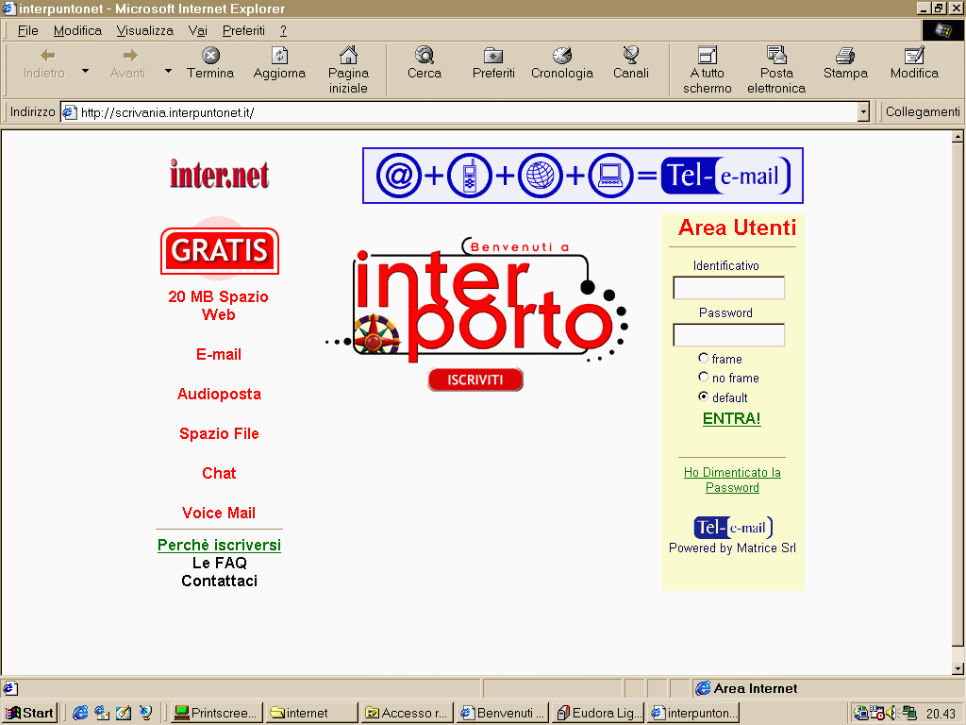Open the Windows Start menu
The width and height of the screenshot is (966, 725).
pos(29,714)
